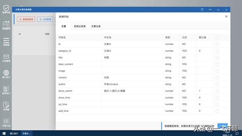Select the desc_content field name cell
The height and width of the screenshot is (136, 242).
pyautogui.click(x=65, y=64)
